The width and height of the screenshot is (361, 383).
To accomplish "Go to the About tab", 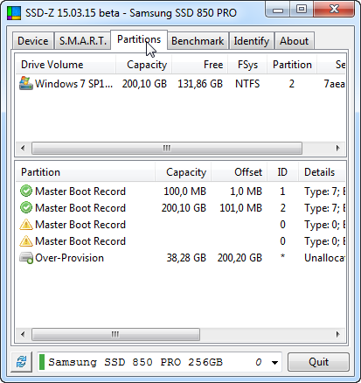I will pos(294,41).
